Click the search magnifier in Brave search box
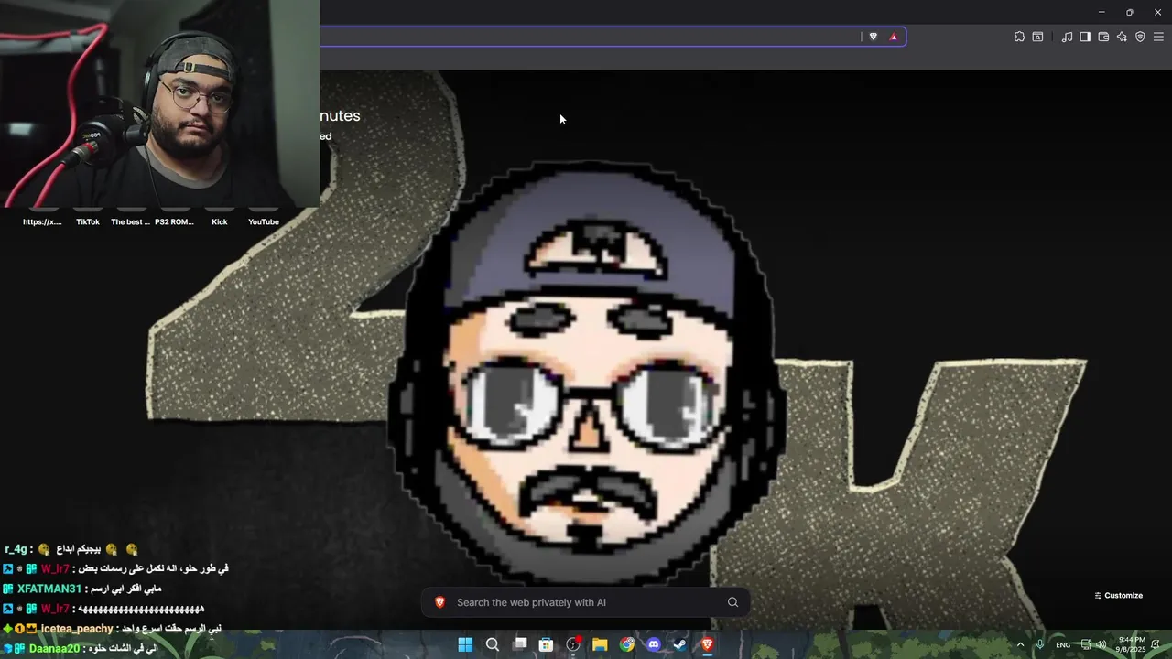Image resolution: width=1172 pixels, height=659 pixels. point(732,602)
